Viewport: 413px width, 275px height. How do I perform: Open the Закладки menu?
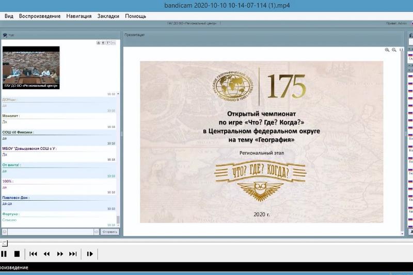[108, 16]
